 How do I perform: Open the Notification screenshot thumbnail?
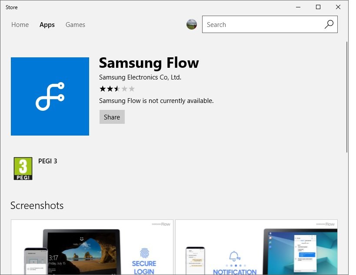point(256,247)
